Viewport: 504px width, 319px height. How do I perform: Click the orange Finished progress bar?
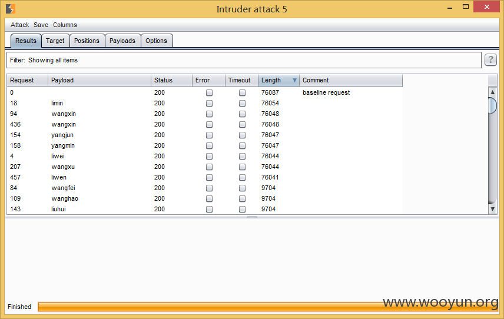point(268,307)
